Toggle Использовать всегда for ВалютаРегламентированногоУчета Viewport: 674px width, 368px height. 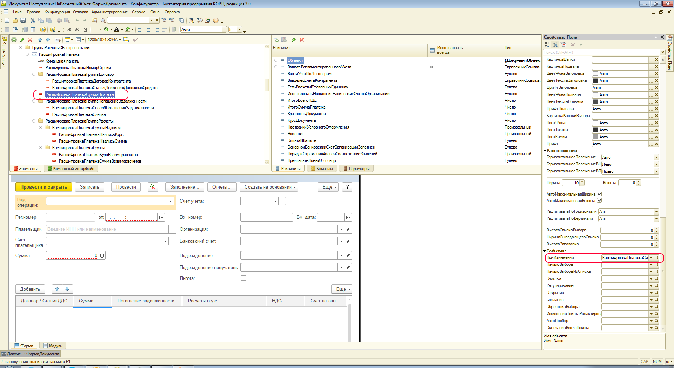click(431, 67)
